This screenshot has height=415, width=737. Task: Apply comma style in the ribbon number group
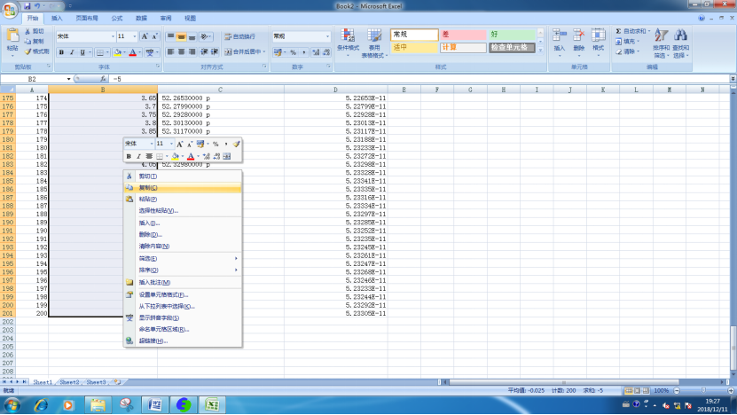tap(303, 52)
